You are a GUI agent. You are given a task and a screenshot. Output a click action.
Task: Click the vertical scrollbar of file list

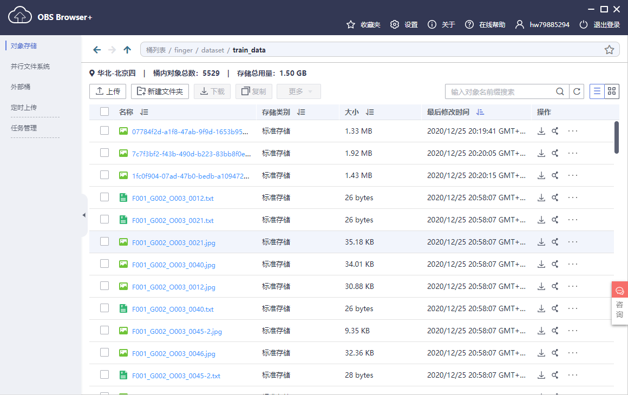(x=617, y=137)
